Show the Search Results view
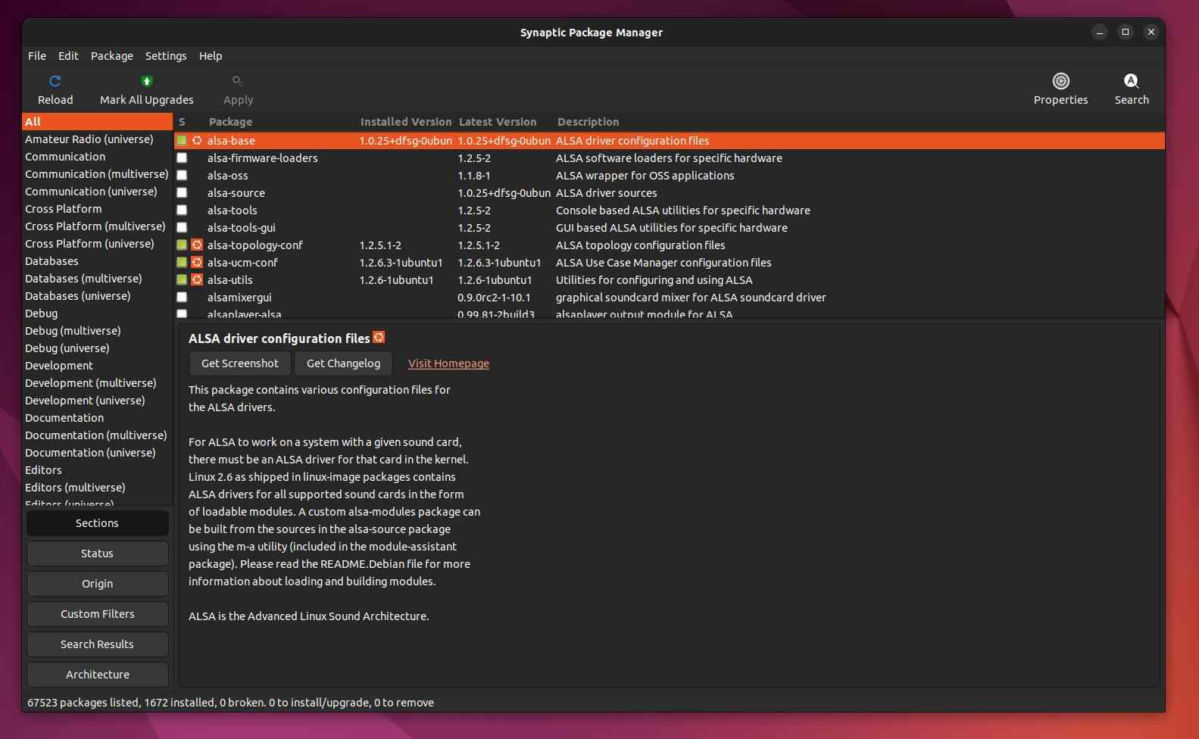 (x=98, y=644)
